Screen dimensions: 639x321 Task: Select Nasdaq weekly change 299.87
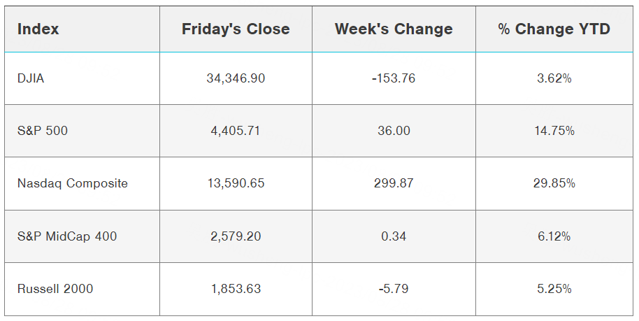(x=394, y=183)
